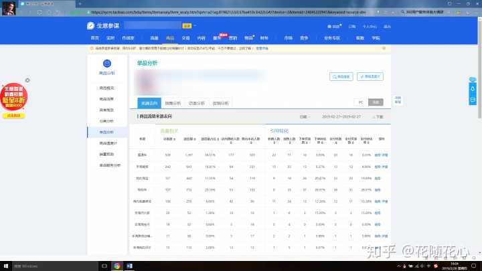Image resolution: width=482 pixels, height=271 pixels.
Task: Sort the table by 访客数 column
Action: coord(168,139)
